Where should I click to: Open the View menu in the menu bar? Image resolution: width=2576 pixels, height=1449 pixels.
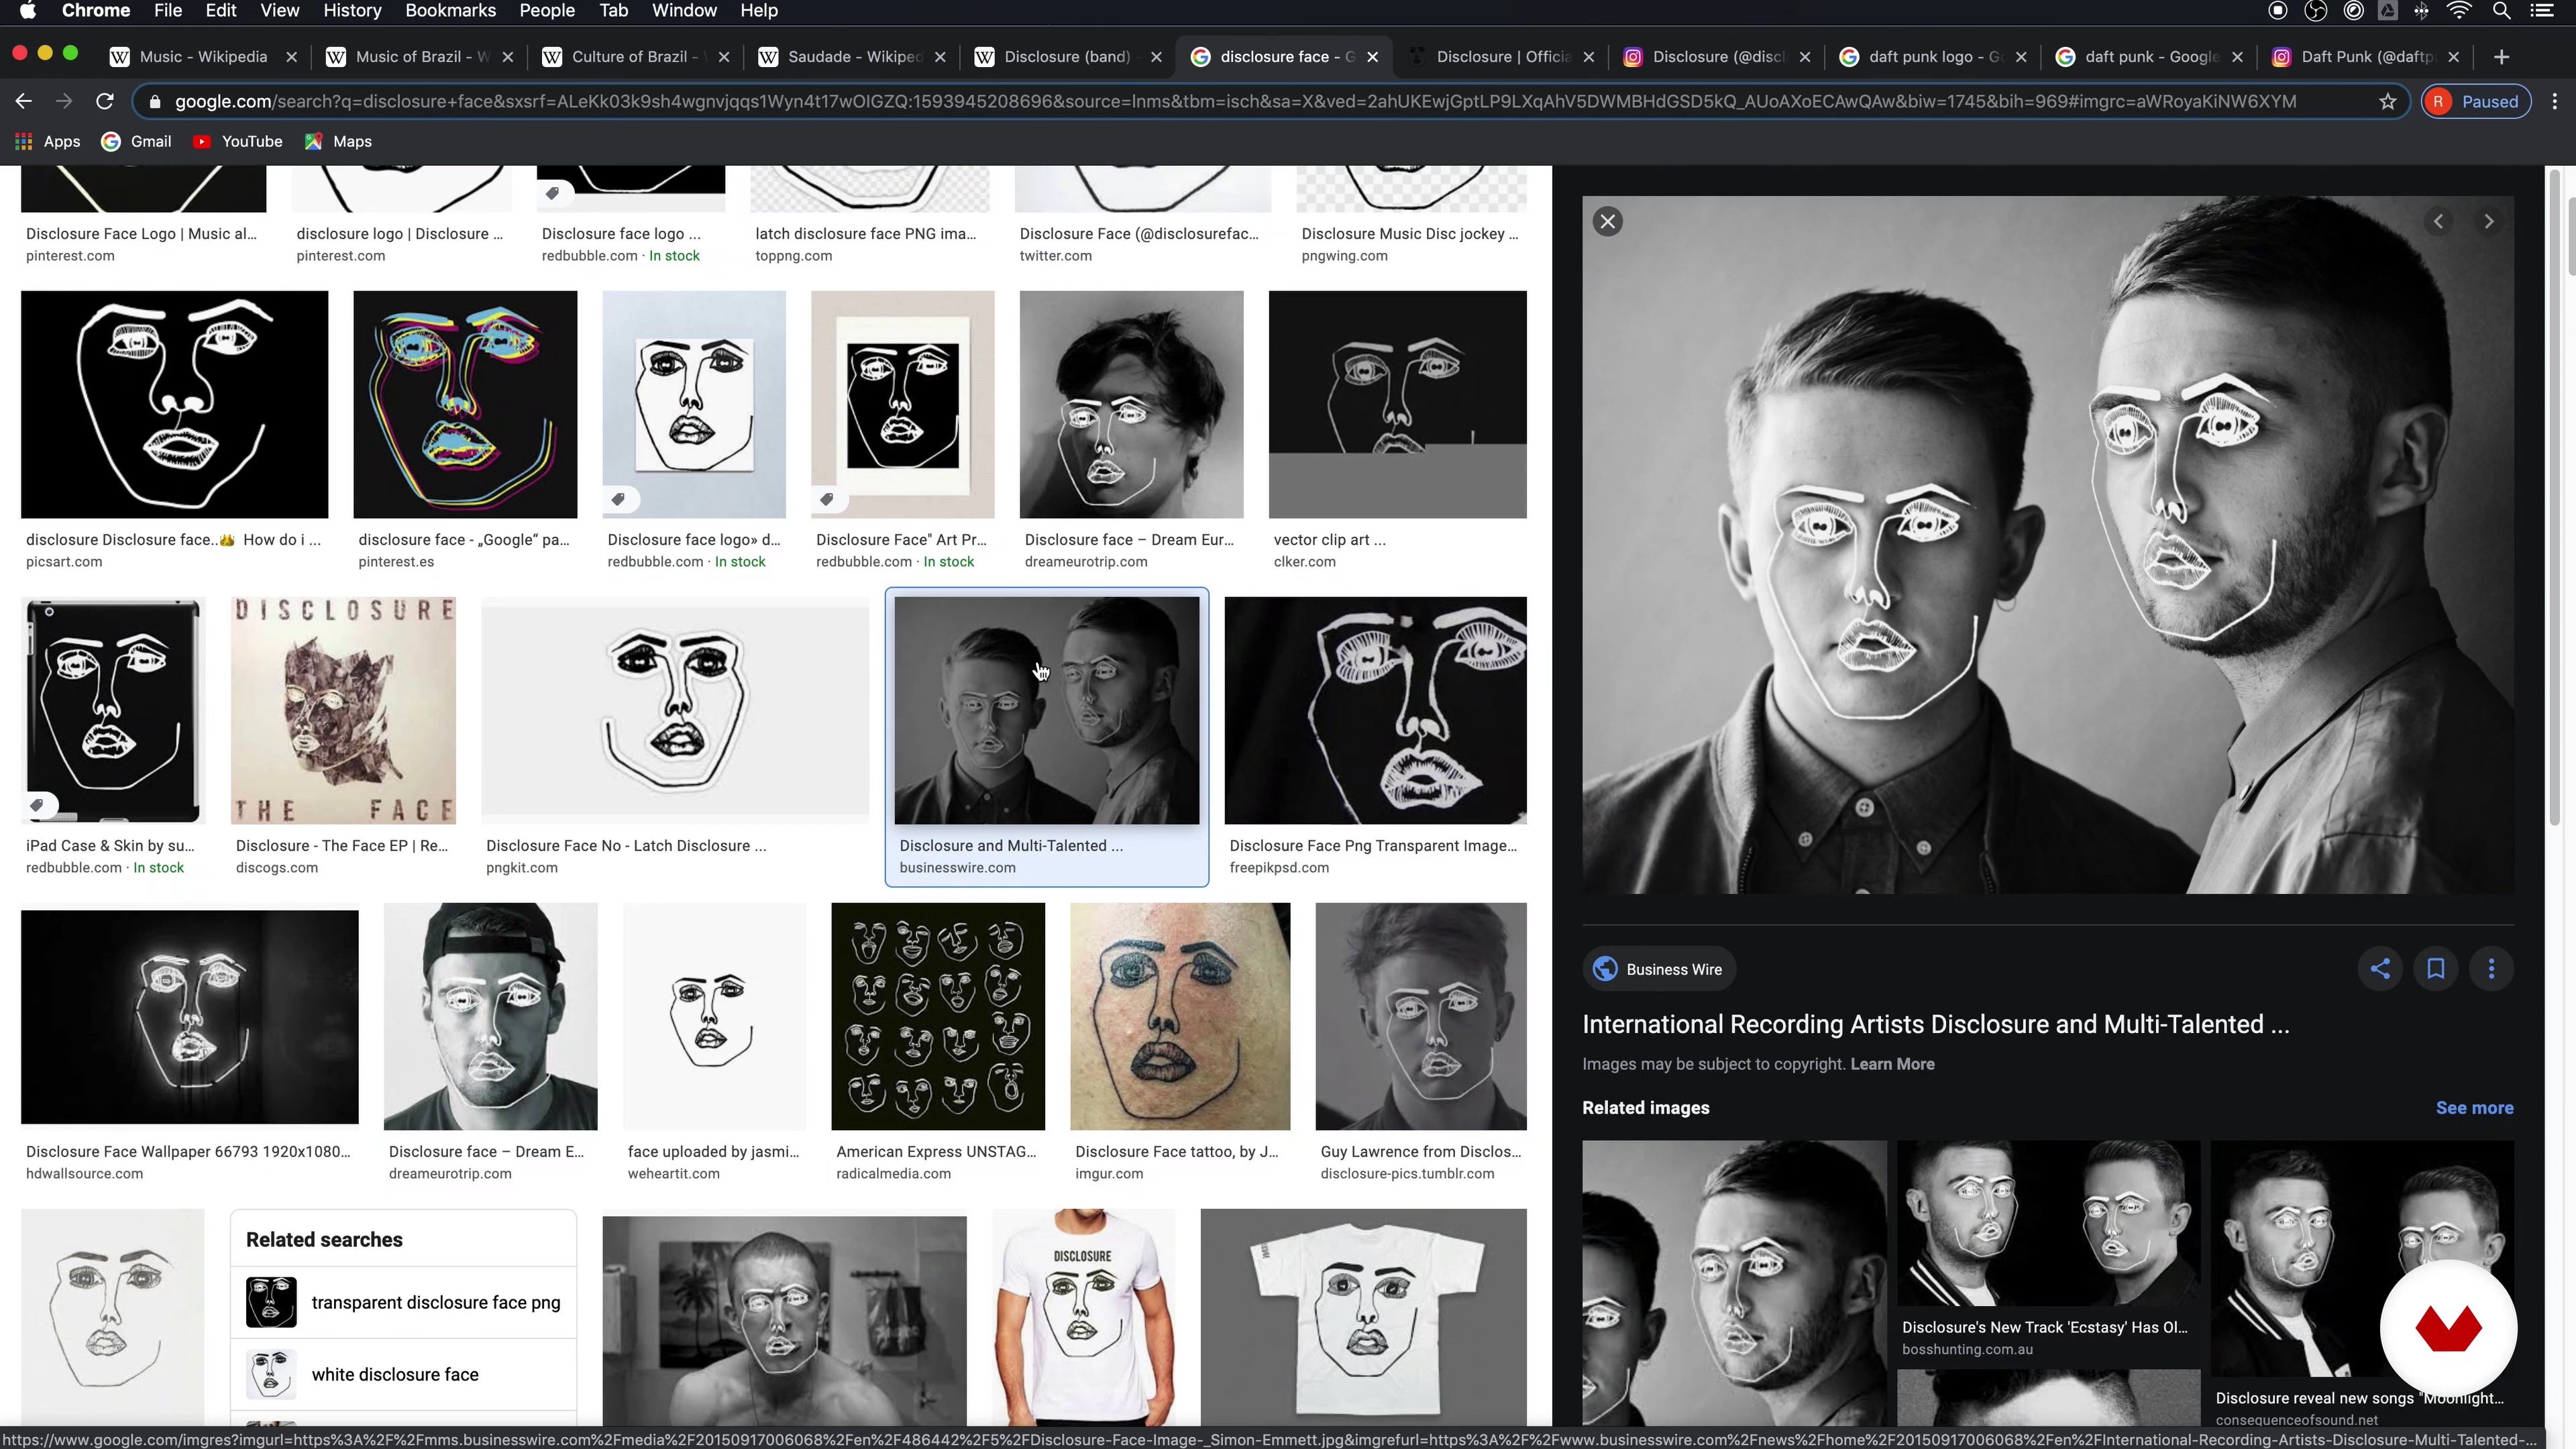pos(279,11)
